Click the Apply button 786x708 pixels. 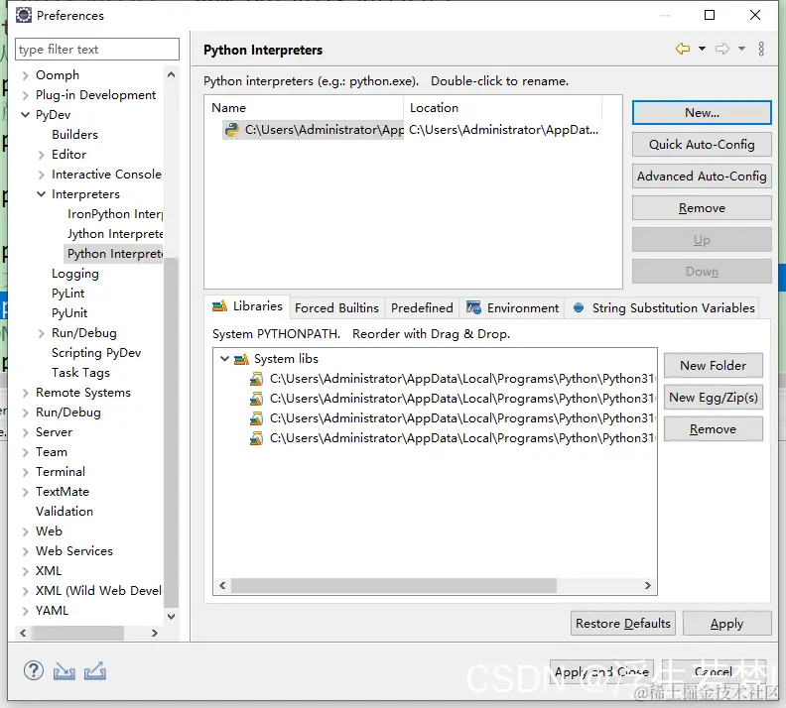[x=726, y=624]
